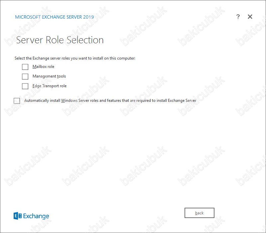266x233 pixels.
Task: Click 'Select the Exchange server roles' instruction text
Action: pos(75,58)
